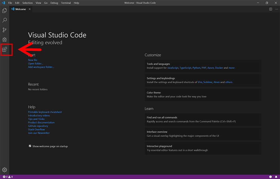The image size is (280, 179).
Task: Click the New file link
Action: (x=32, y=60)
